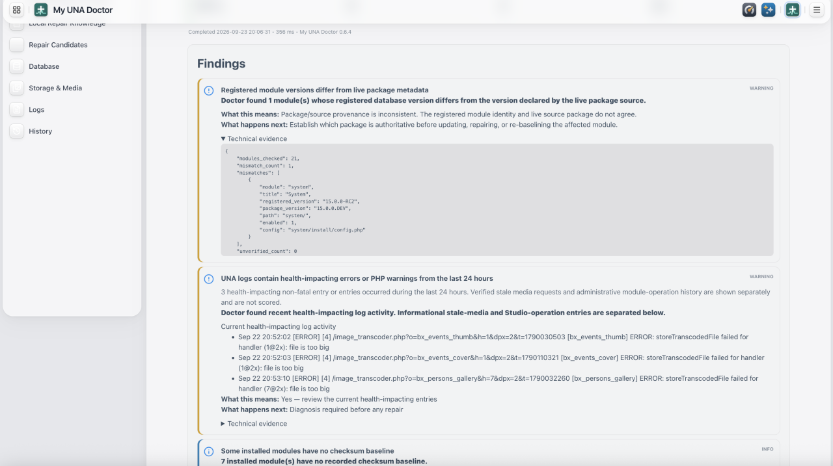The image size is (833, 466).
Task: Open the apps grid launcher
Action: (x=16, y=10)
